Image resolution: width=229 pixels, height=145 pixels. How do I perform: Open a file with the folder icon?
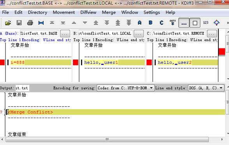click(8, 23)
